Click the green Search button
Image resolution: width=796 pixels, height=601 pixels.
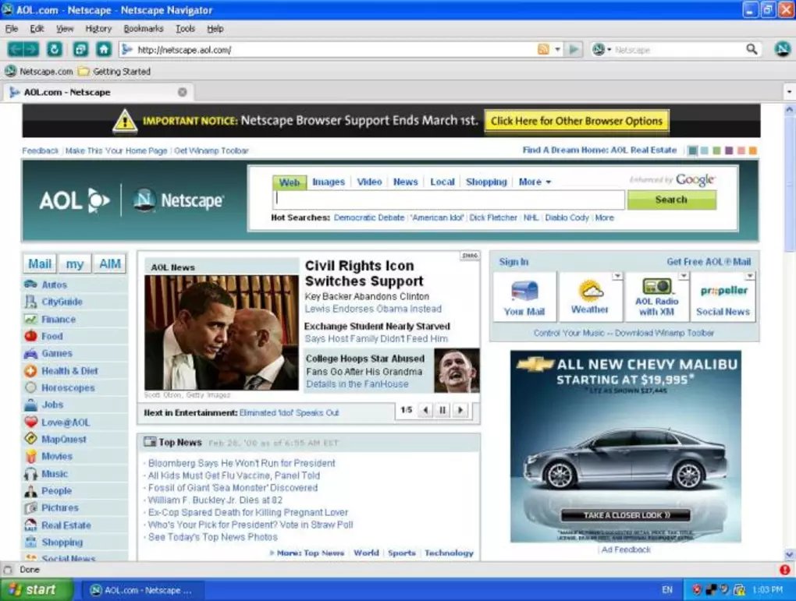coord(671,200)
